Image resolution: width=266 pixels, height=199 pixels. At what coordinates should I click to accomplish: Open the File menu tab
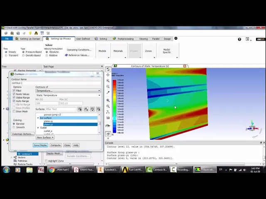pyautogui.click(x=7, y=39)
